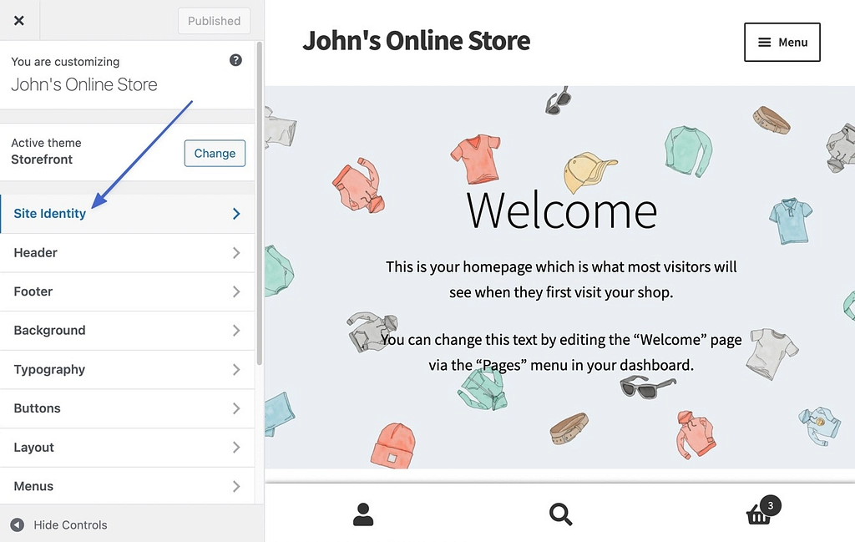Screen dimensions: 855x542
Task: Click the Welcome heading in the preview
Action: click(562, 210)
